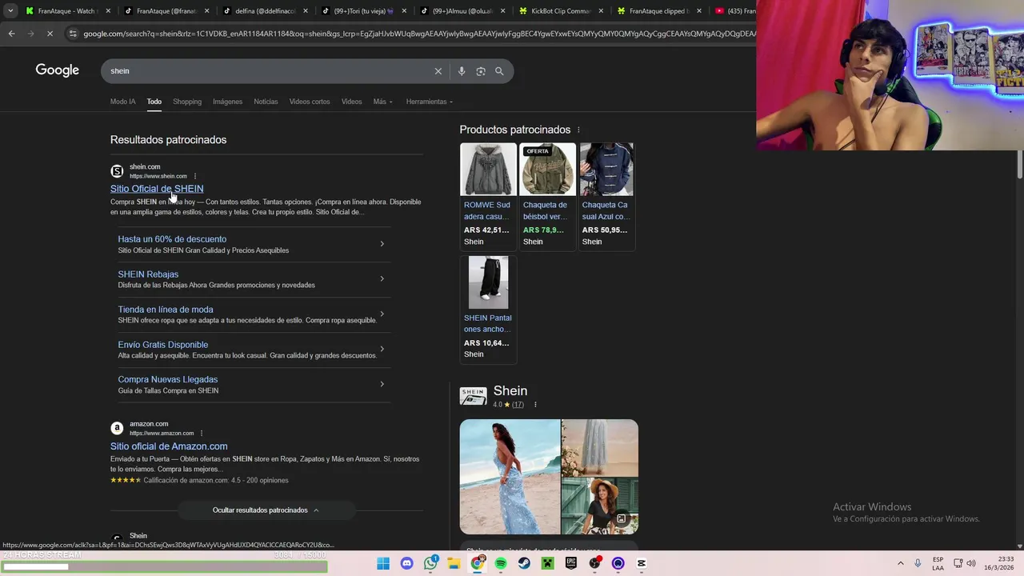Close the FranAtaque - Watch browser tab
Viewport: 1024px width, 576px height.
[108, 11]
